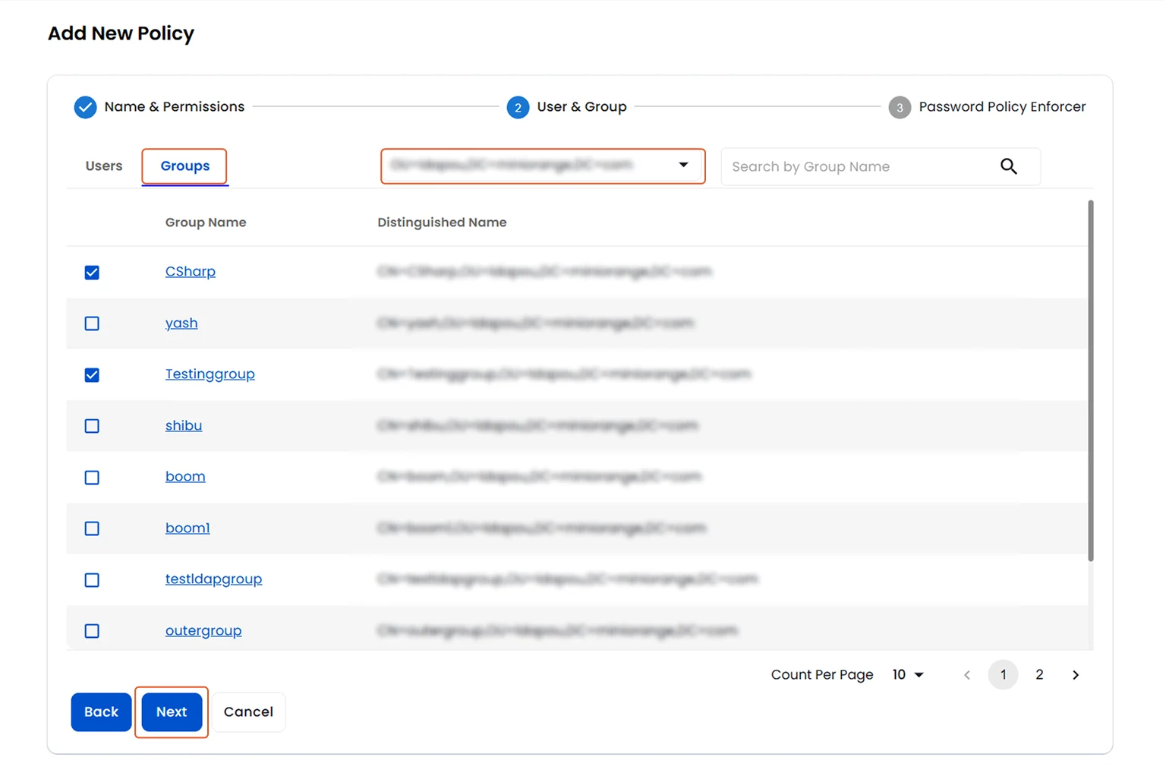The image size is (1166, 773).
Task: Click the dropdown caret inside the domain selector
Action: tap(682, 166)
